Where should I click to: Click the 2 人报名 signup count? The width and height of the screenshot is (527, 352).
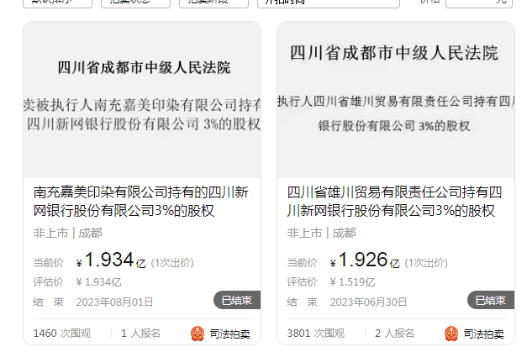coord(394,334)
